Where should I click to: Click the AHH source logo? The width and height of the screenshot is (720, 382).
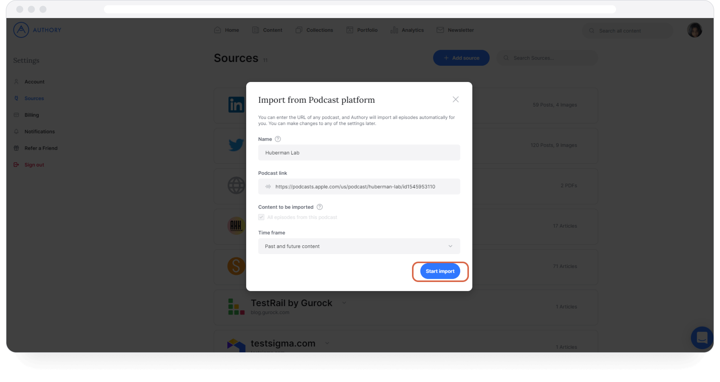(236, 226)
